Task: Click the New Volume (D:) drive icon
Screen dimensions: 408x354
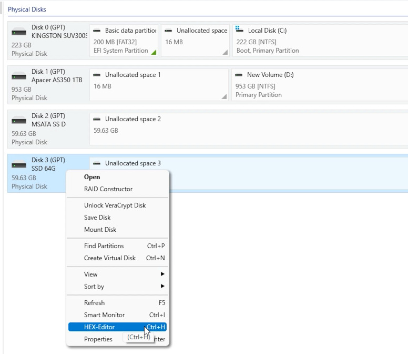Action: pos(239,75)
